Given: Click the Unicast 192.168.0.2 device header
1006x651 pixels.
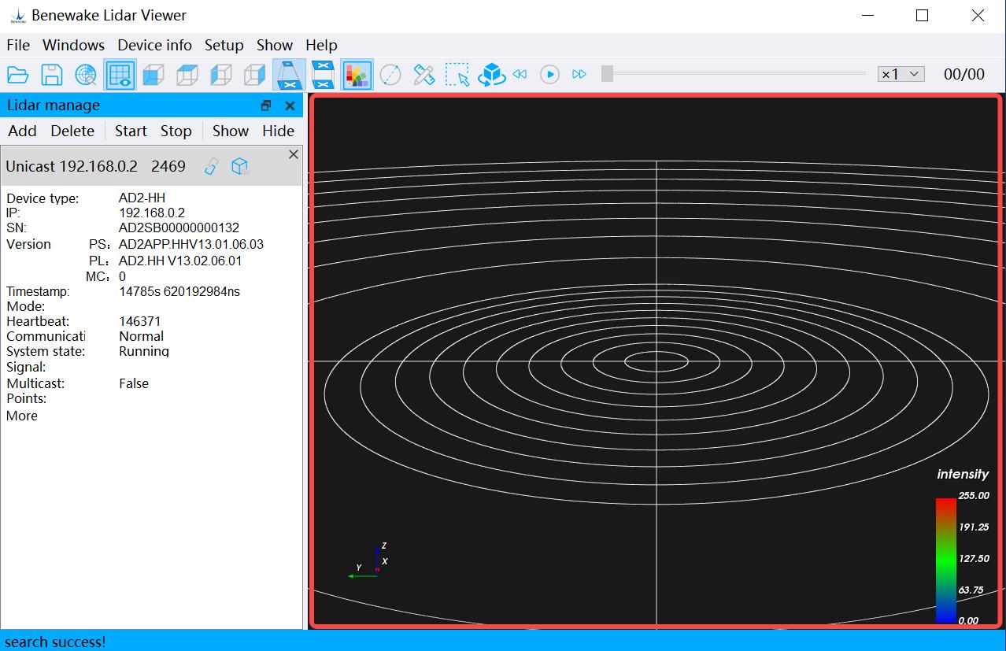Looking at the screenshot, I should pos(151,166).
